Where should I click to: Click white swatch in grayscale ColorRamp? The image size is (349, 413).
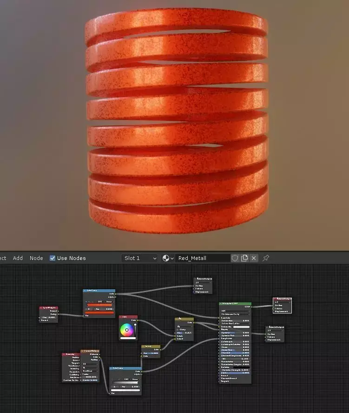point(125,390)
